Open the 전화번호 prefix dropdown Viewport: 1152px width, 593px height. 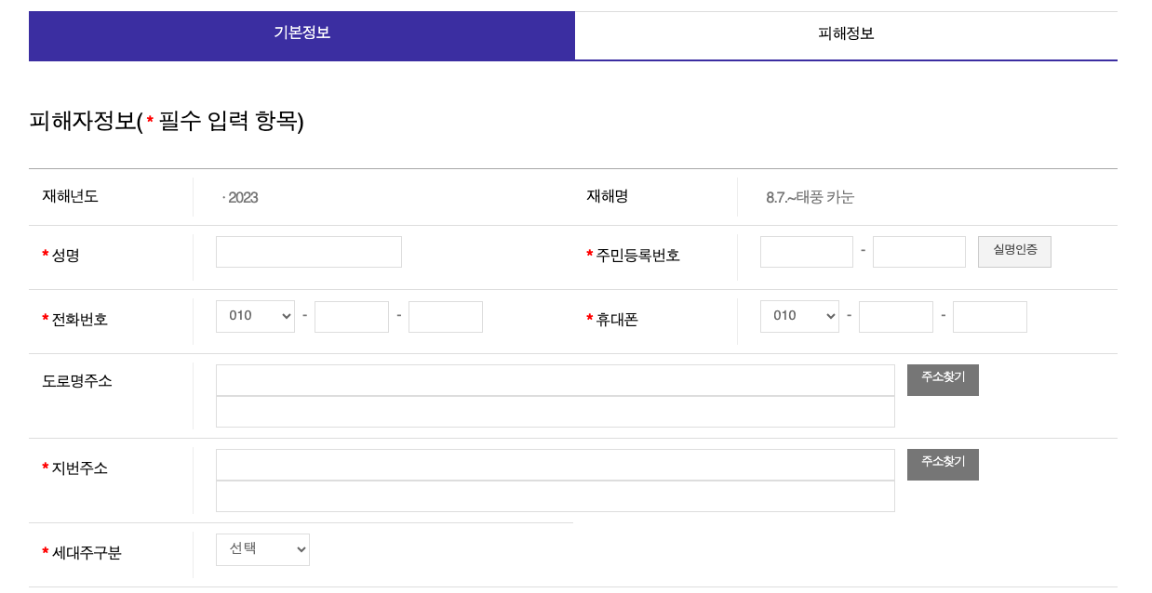click(x=255, y=317)
